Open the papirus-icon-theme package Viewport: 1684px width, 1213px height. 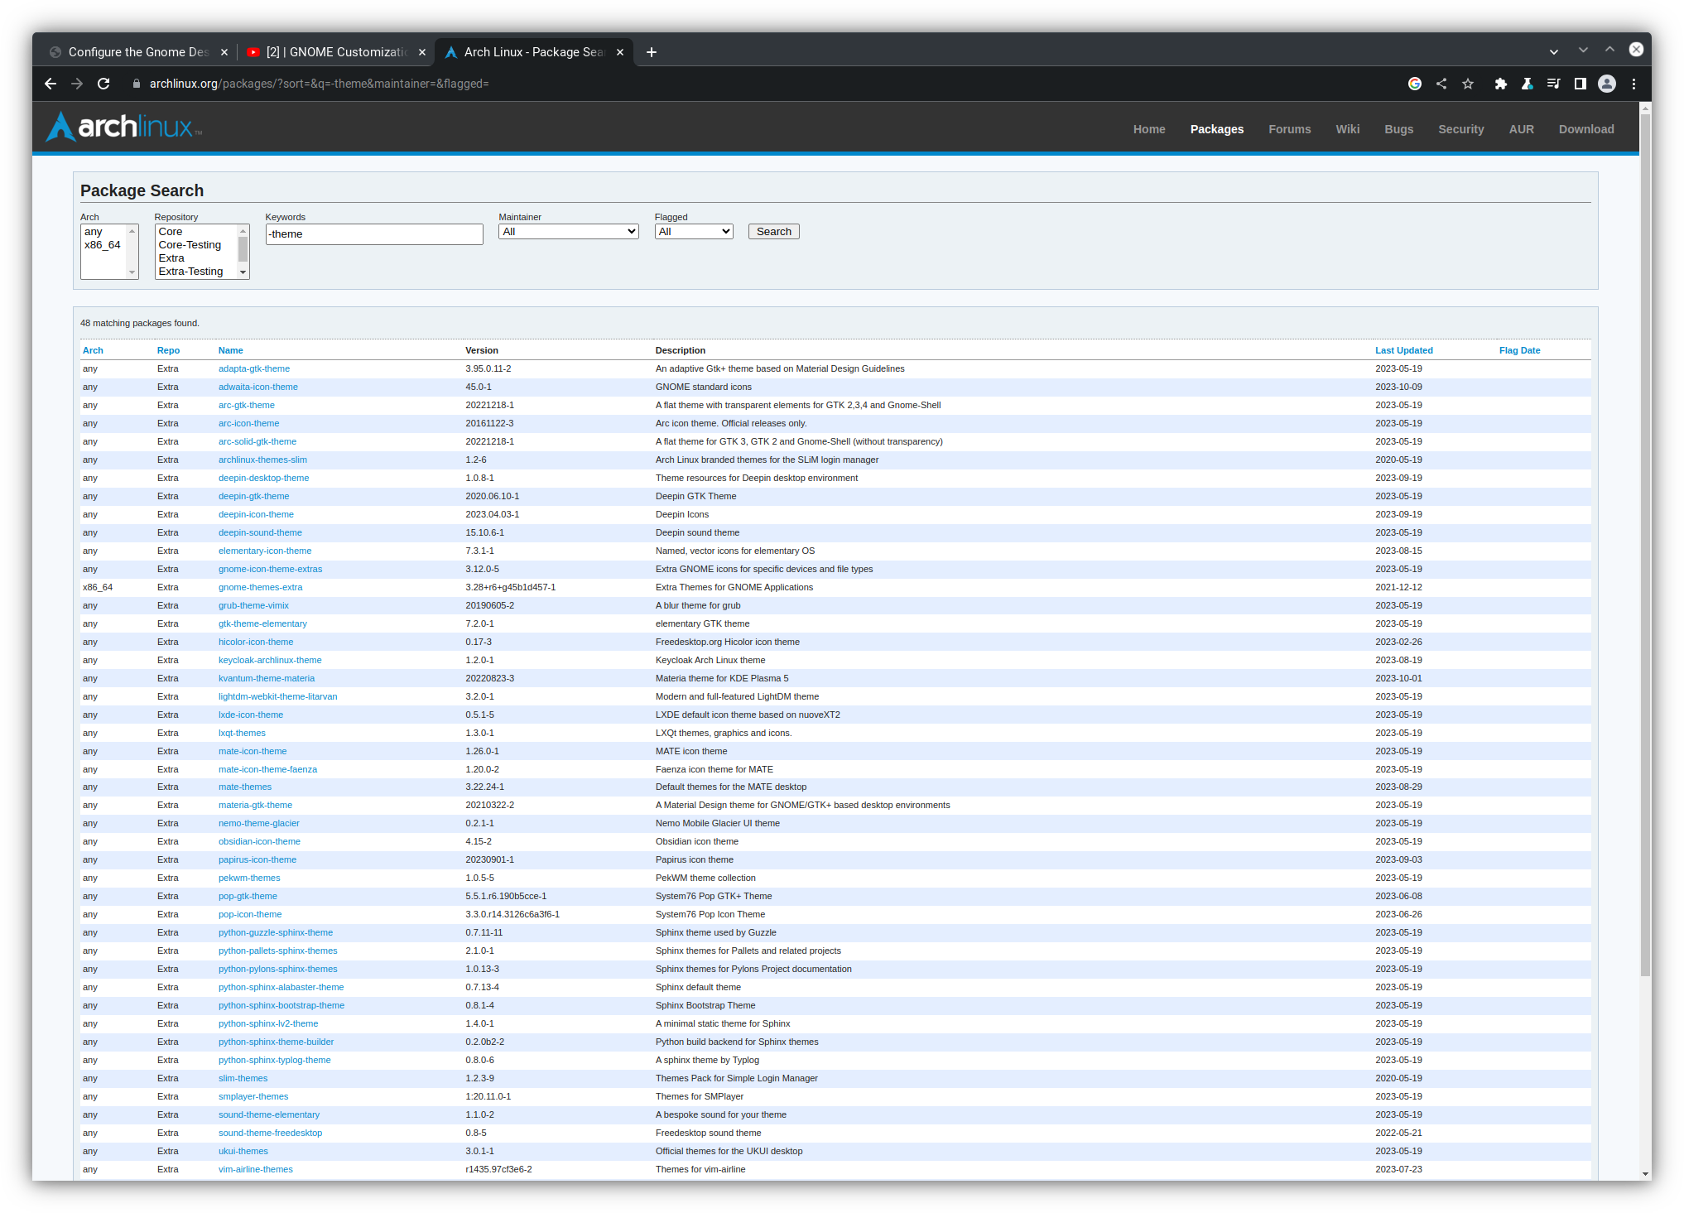tap(257, 859)
